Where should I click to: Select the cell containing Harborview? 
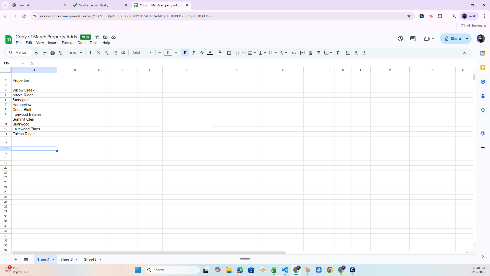pyautogui.click(x=34, y=105)
